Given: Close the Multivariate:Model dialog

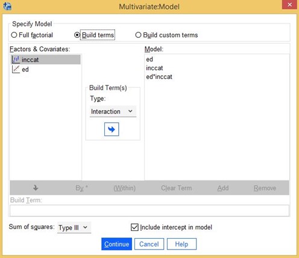Looking at the screenshot, I should 289,5.
